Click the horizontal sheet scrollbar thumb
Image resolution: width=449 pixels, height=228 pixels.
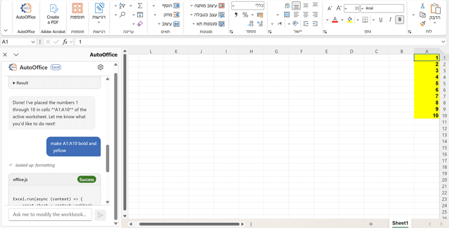(189, 224)
